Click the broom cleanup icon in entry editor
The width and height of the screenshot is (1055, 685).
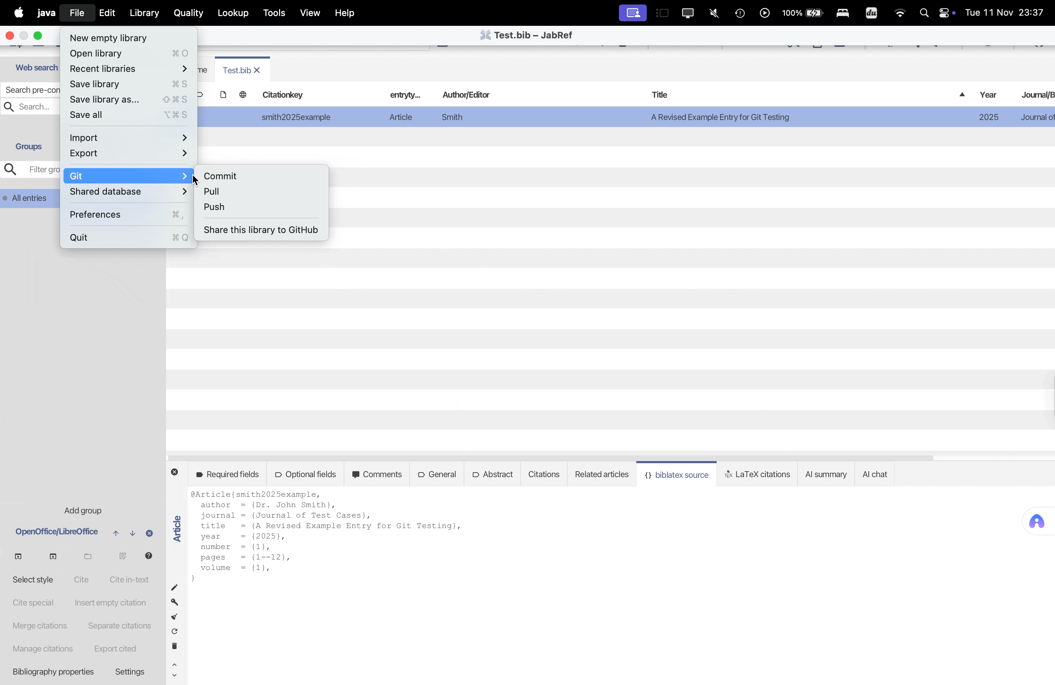[174, 616]
